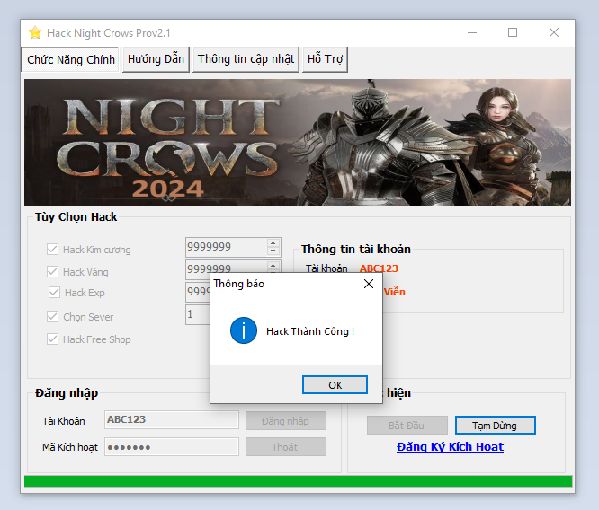Click the Thoát button
This screenshot has width=599, height=510.
[x=286, y=446]
